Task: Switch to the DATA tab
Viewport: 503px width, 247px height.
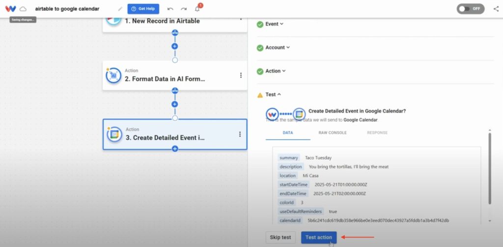Action: click(x=288, y=133)
